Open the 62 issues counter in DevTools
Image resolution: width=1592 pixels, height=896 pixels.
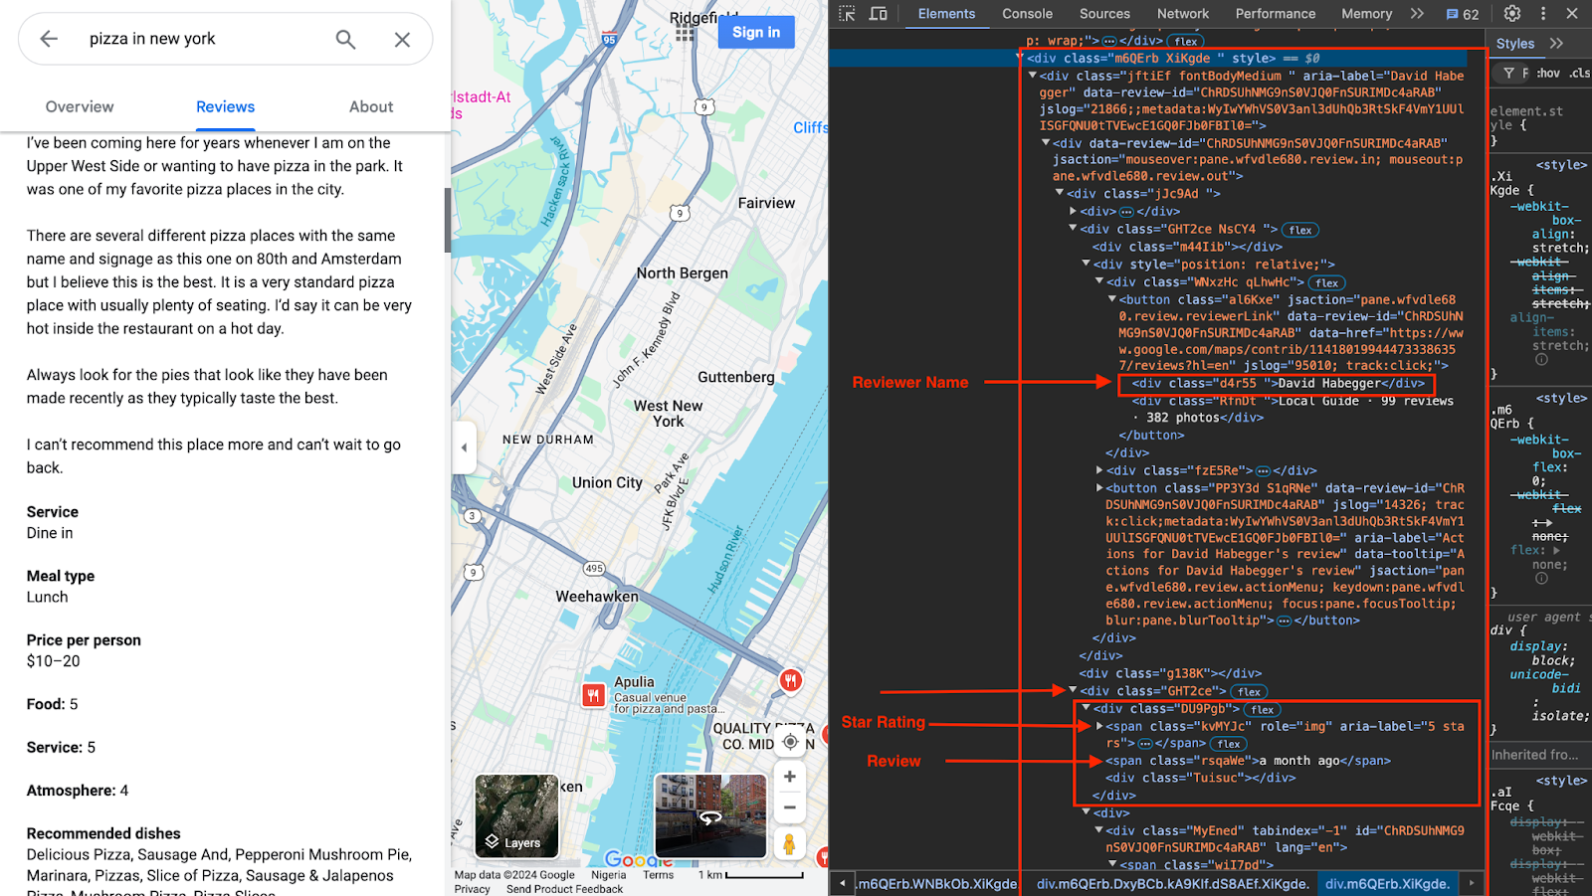(1463, 14)
